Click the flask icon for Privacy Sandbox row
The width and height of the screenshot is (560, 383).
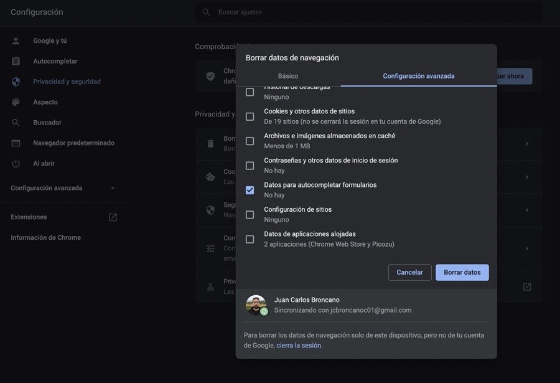[210, 286]
